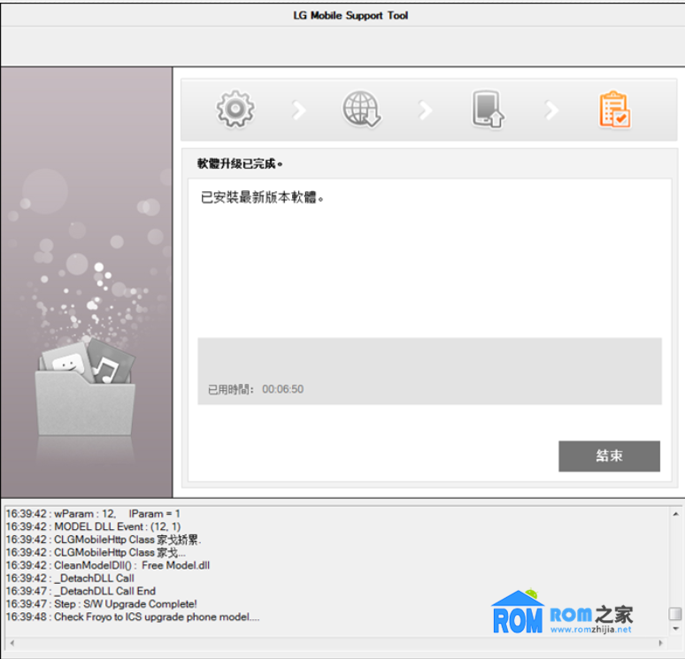Viewport: 685px width, 659px height.
Task: Select the 'S/W Upgrade Complete!' log line
Action: [102, 604]
